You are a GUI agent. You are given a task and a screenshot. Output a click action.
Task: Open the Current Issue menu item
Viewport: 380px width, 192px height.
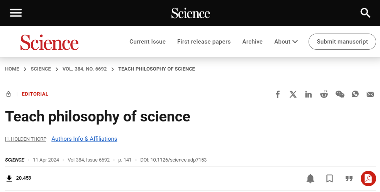[x=148, y=42]
